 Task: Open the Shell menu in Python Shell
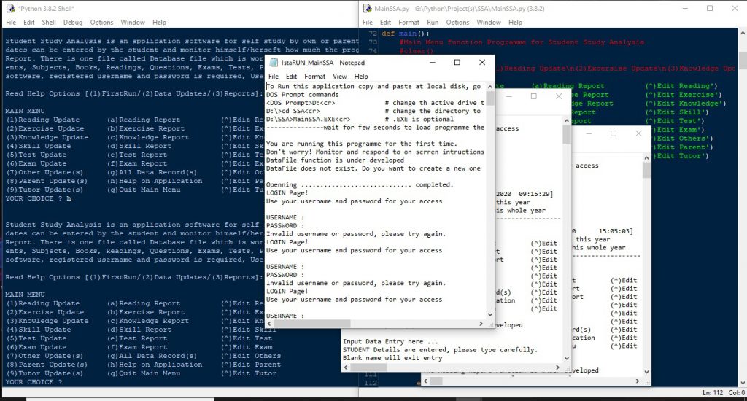(x=47, y=23)
